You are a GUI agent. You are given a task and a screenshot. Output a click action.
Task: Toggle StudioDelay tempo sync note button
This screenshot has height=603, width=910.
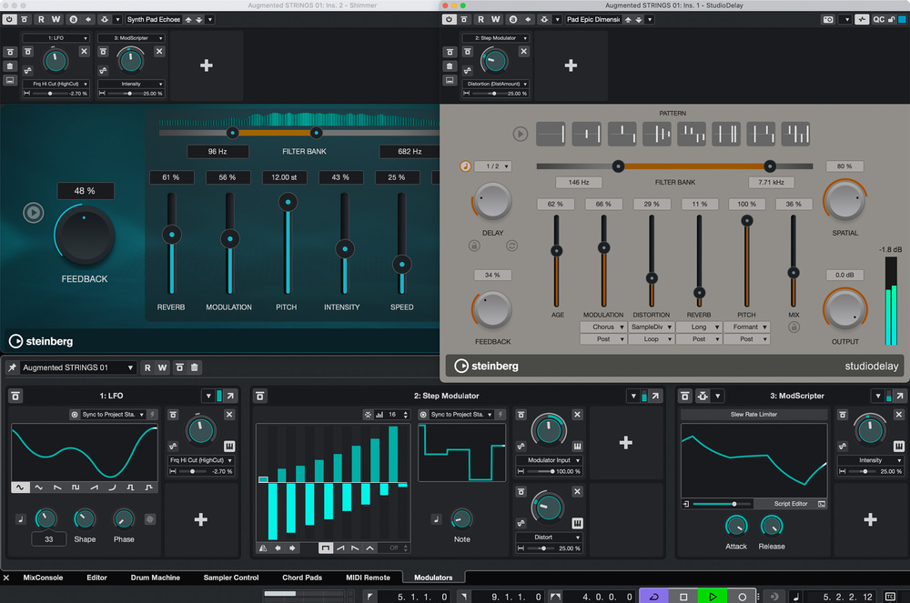(x=465, y=166)
